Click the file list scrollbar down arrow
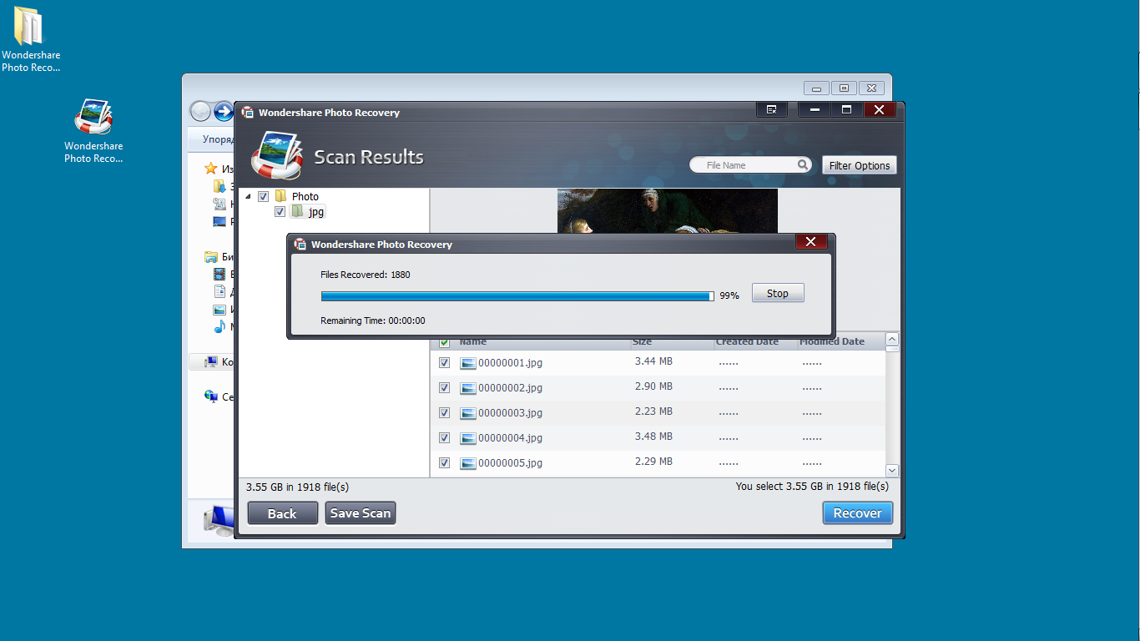This screenshot has width=1140, height=641. click(892, 471)
